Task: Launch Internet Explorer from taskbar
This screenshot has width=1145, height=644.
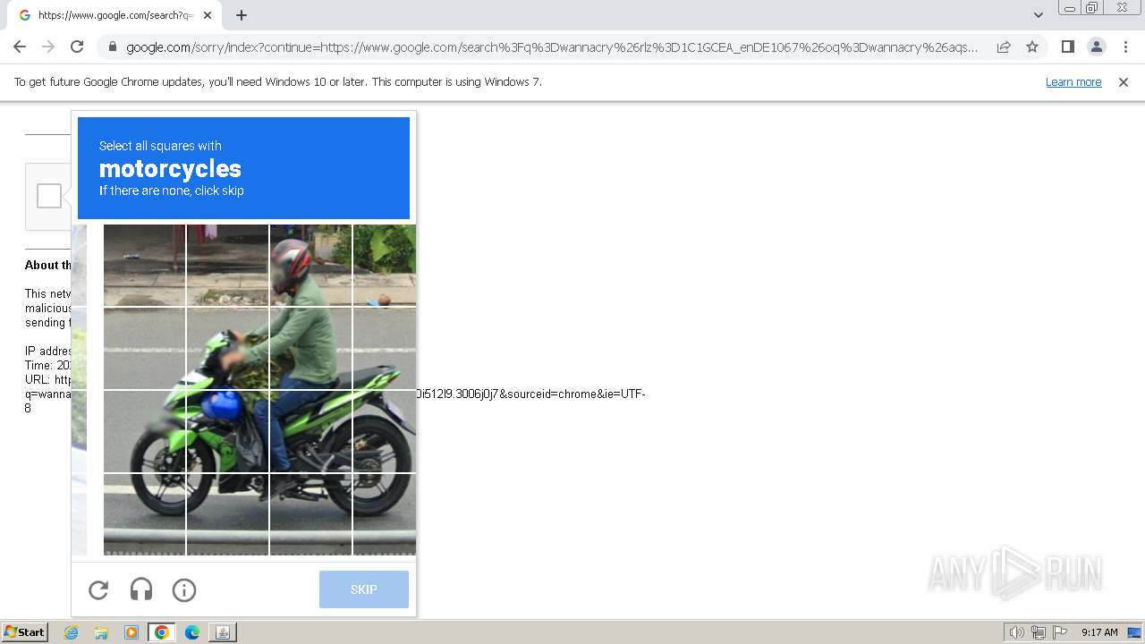Action: point(72,632)
